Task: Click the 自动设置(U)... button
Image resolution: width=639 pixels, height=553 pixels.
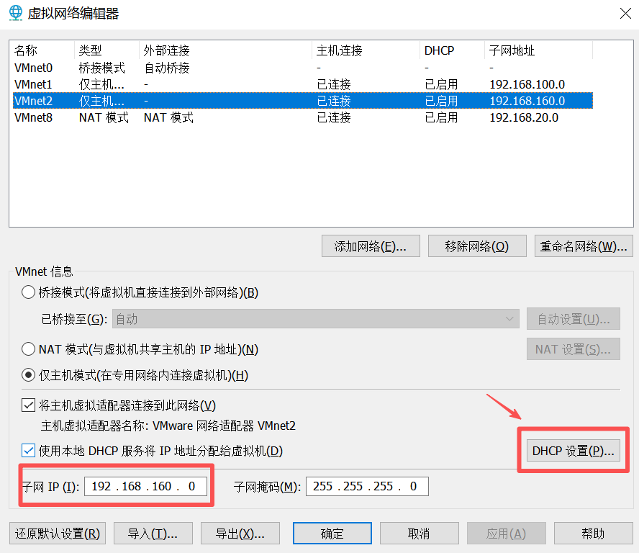Action: tap(573, 318)
